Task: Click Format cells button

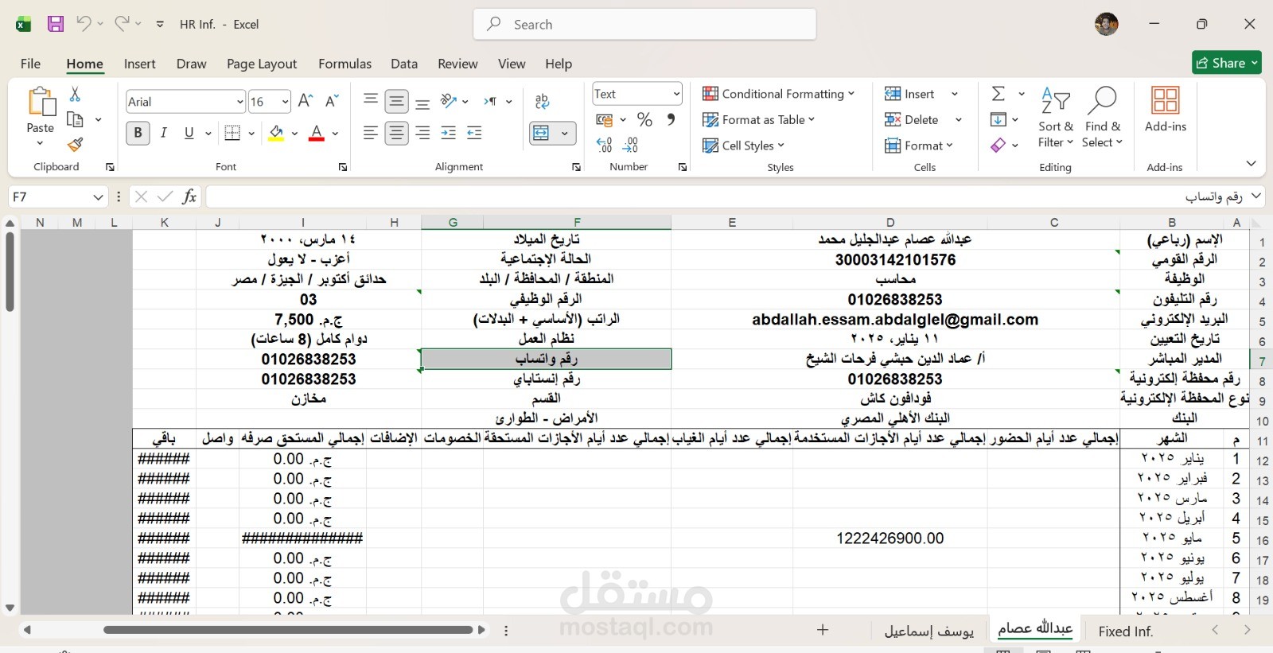Action: point(919,146)
